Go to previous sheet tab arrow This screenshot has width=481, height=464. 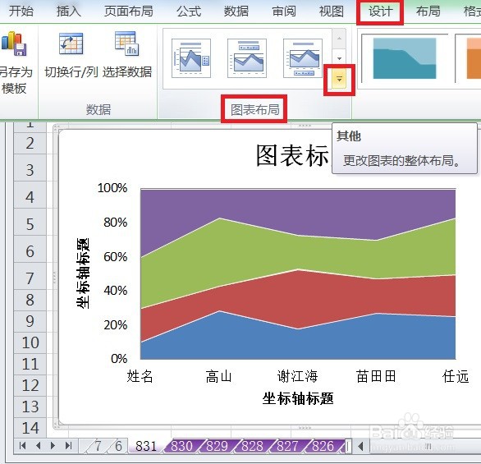[x=38, y=446]
